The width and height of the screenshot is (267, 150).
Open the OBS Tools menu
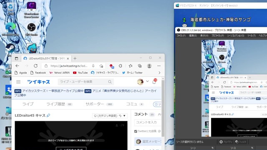click(x=252, y=35)
